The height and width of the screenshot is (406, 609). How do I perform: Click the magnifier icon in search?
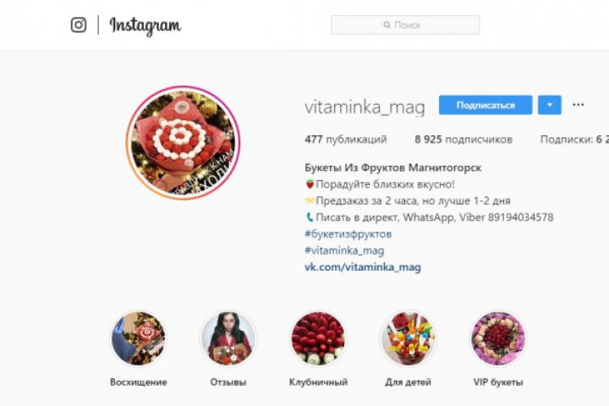tap(387, 25)
